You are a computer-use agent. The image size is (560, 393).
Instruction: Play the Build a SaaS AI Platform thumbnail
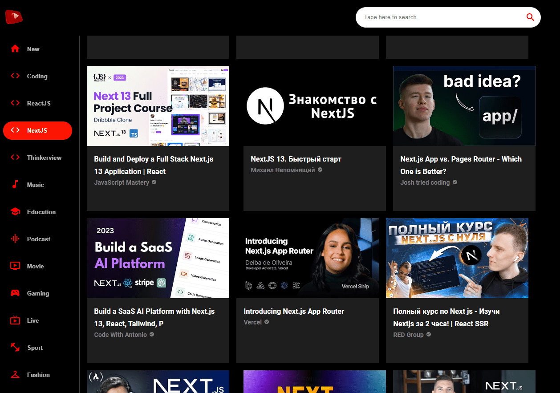click(x=158, y=258)
